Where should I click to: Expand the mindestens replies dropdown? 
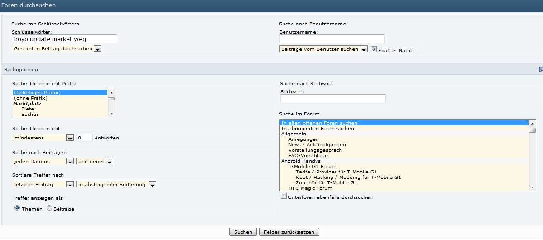click(43, 138)
